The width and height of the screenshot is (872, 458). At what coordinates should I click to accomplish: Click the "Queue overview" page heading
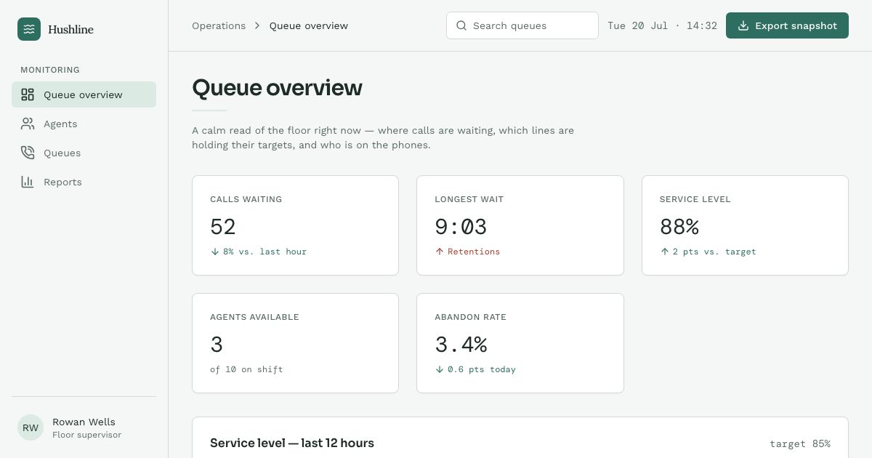point(277,88)
